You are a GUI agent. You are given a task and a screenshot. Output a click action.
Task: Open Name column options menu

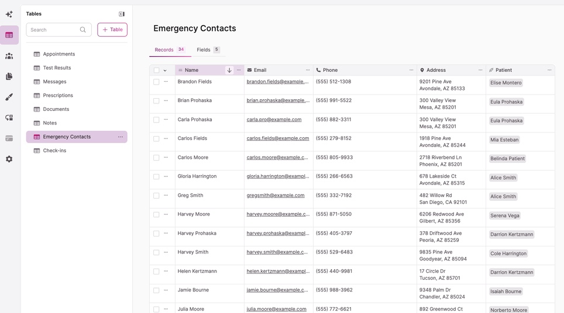coord(239,70)
